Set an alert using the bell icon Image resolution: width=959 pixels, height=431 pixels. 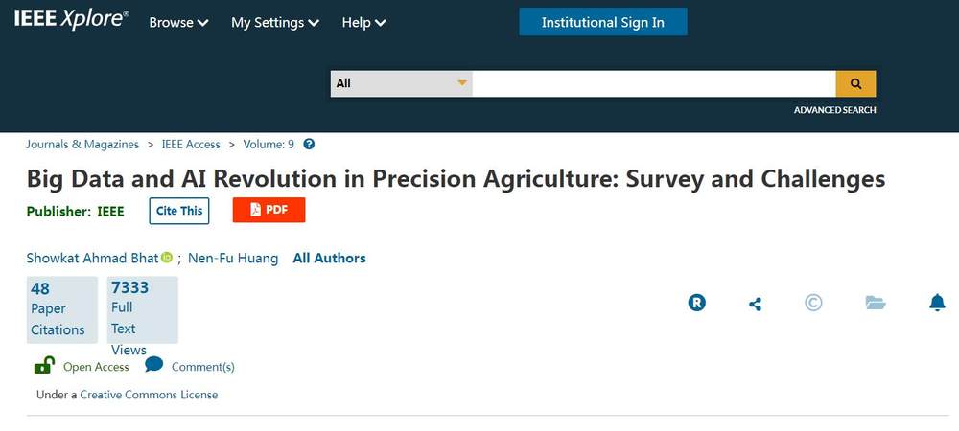pos(937,303)
